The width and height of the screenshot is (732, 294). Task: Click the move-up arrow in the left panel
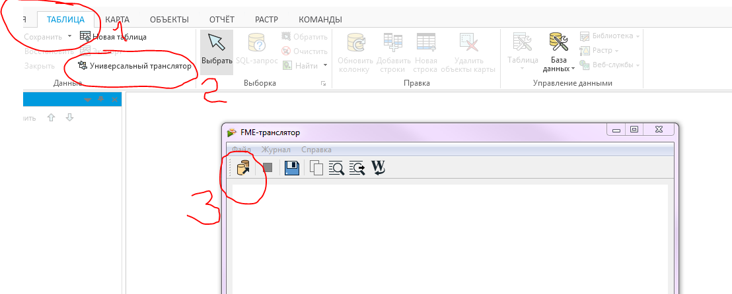tap(52, 118)
